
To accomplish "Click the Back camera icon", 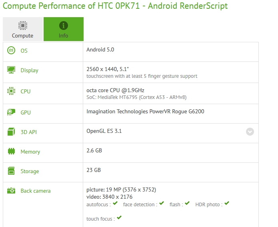I will pos(11,191).
